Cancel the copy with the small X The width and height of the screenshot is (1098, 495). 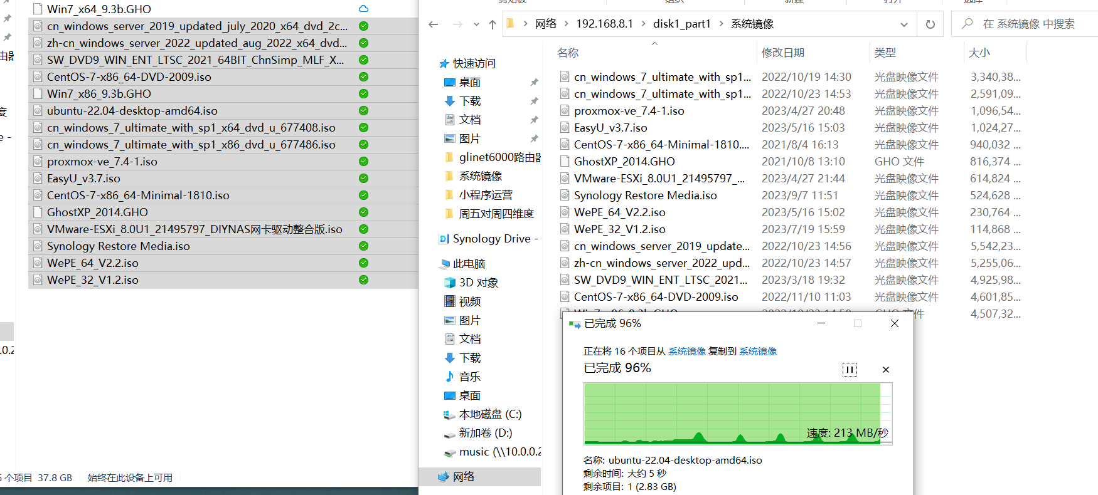[x=885, y=370]
